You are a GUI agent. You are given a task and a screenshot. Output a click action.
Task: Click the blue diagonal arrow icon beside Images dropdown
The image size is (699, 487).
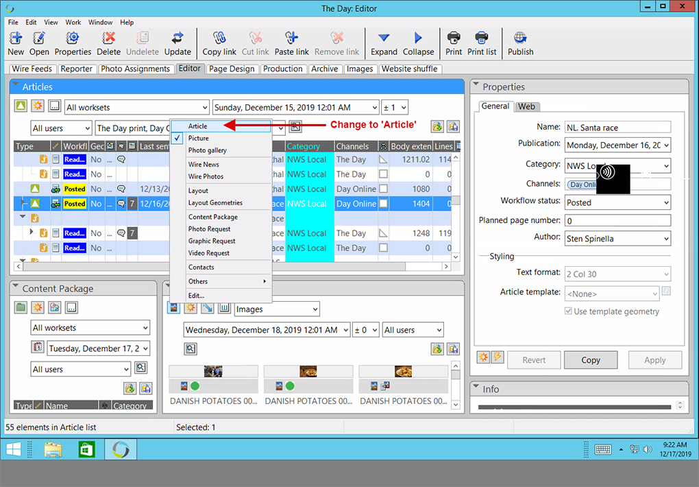click(x=207, y=307)
